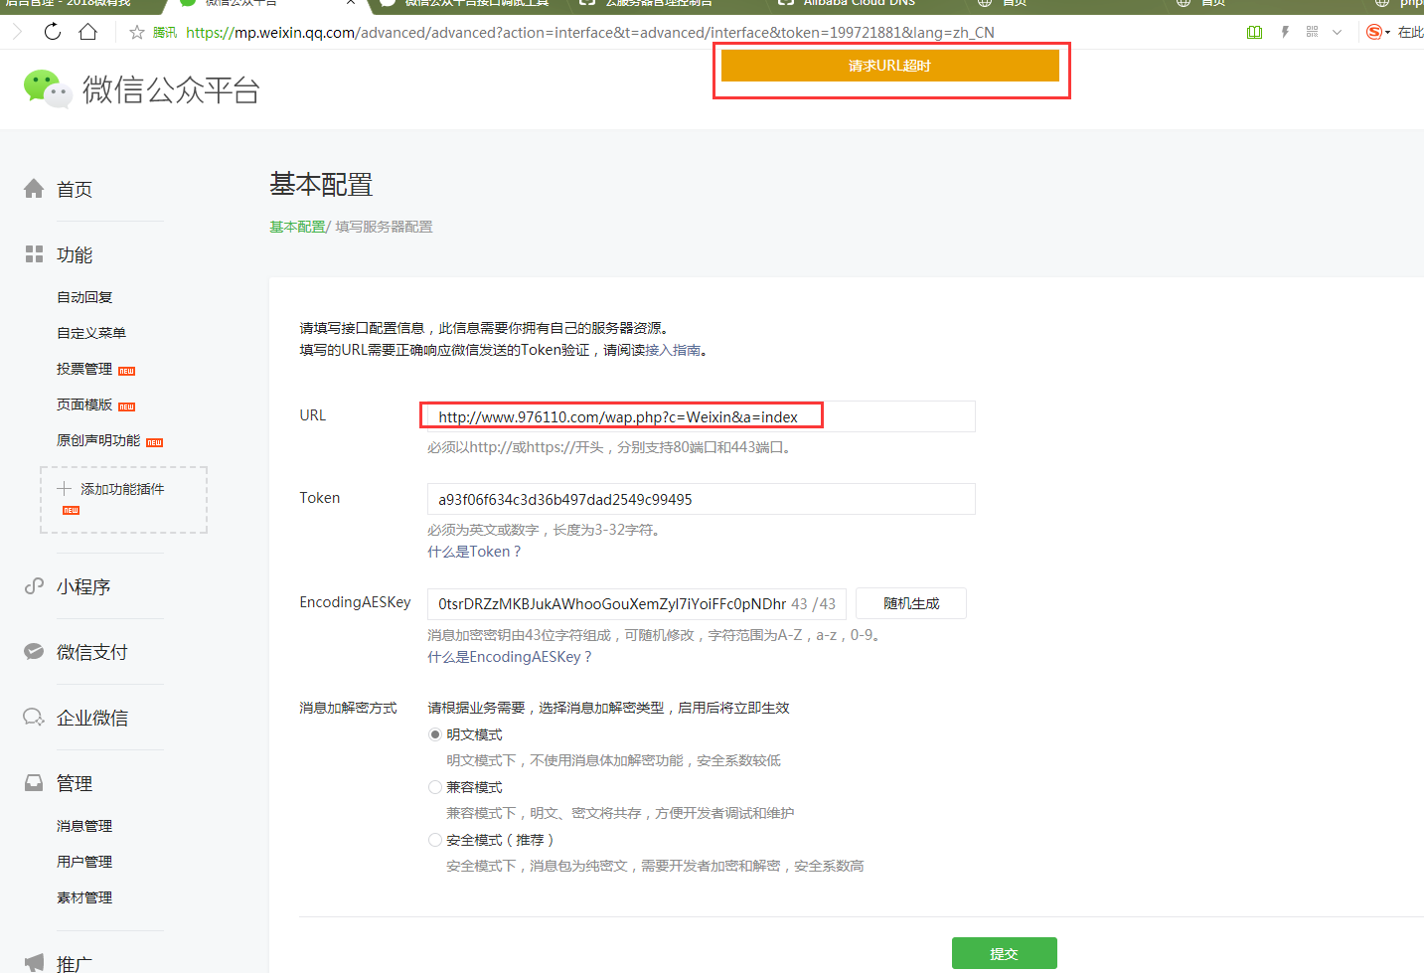
Task: Click the 首页 home icon in sidebar
Action: (x=34, y=189)
